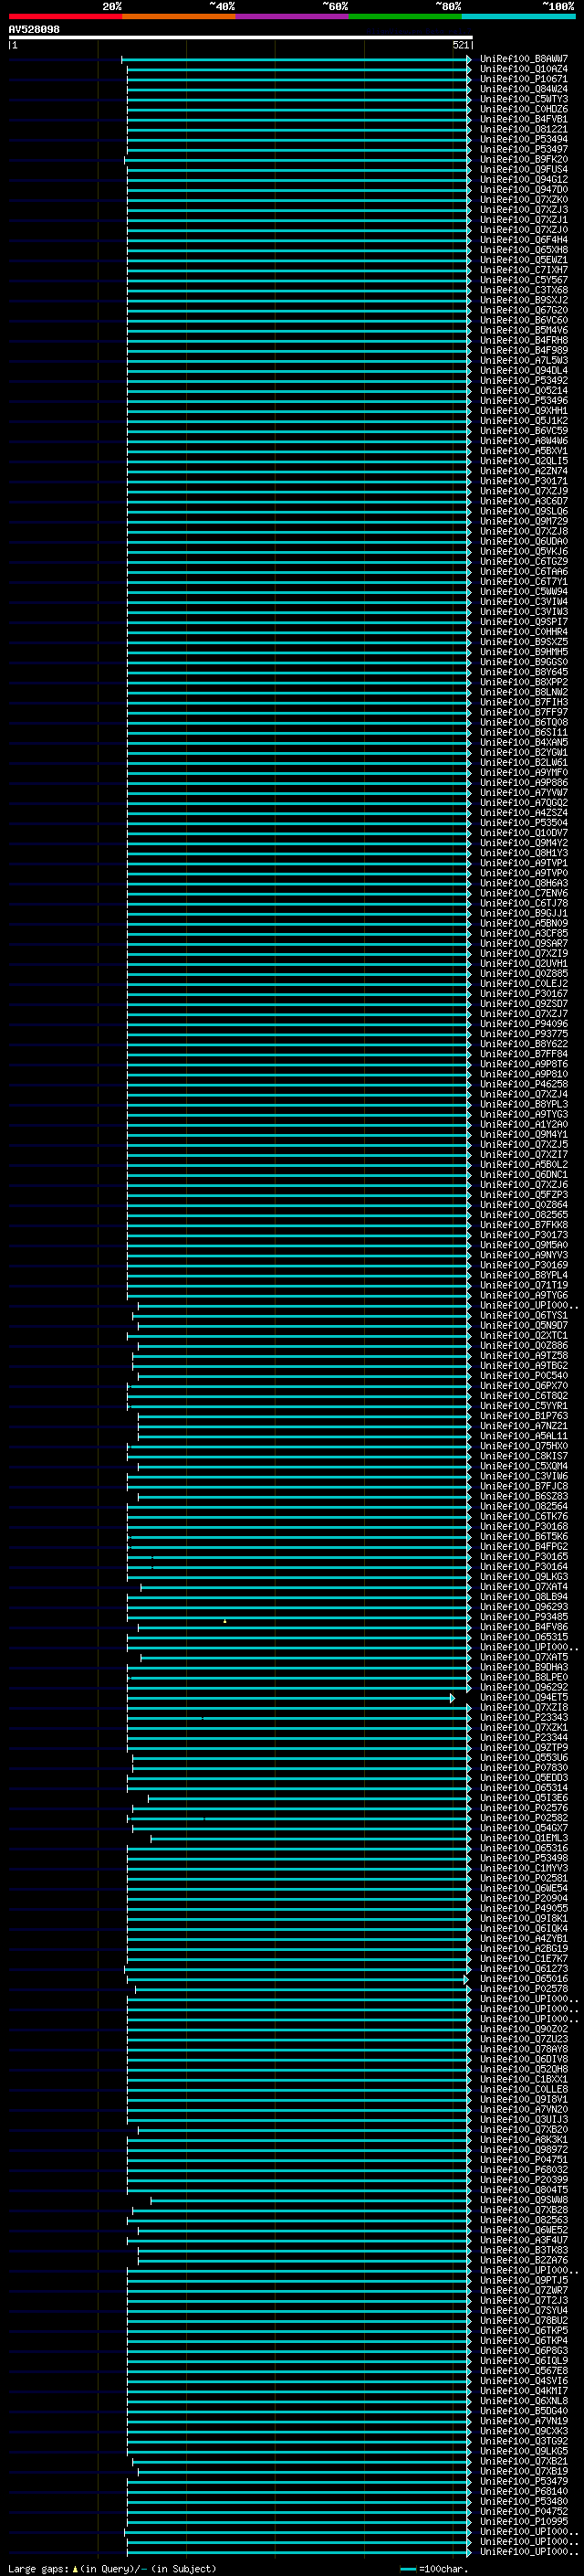Select UniRef100_Q947D0 in the hit list
Viewport: 584px width, 2576px height.
pyautogui.click(x=523, y=189)
